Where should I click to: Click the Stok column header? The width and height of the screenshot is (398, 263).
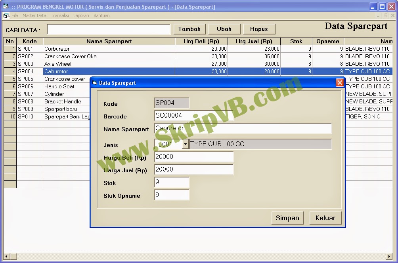(x=296, y=41)
